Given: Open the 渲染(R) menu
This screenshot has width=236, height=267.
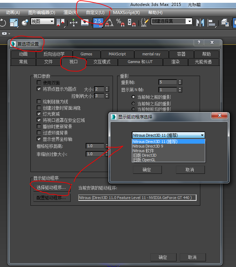Looking at the screenshot, I should pyautogui.click(x=70, y=13).
